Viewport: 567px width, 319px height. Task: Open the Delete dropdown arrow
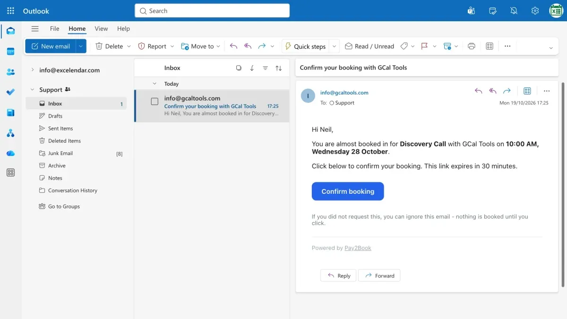tap(129, 46)
